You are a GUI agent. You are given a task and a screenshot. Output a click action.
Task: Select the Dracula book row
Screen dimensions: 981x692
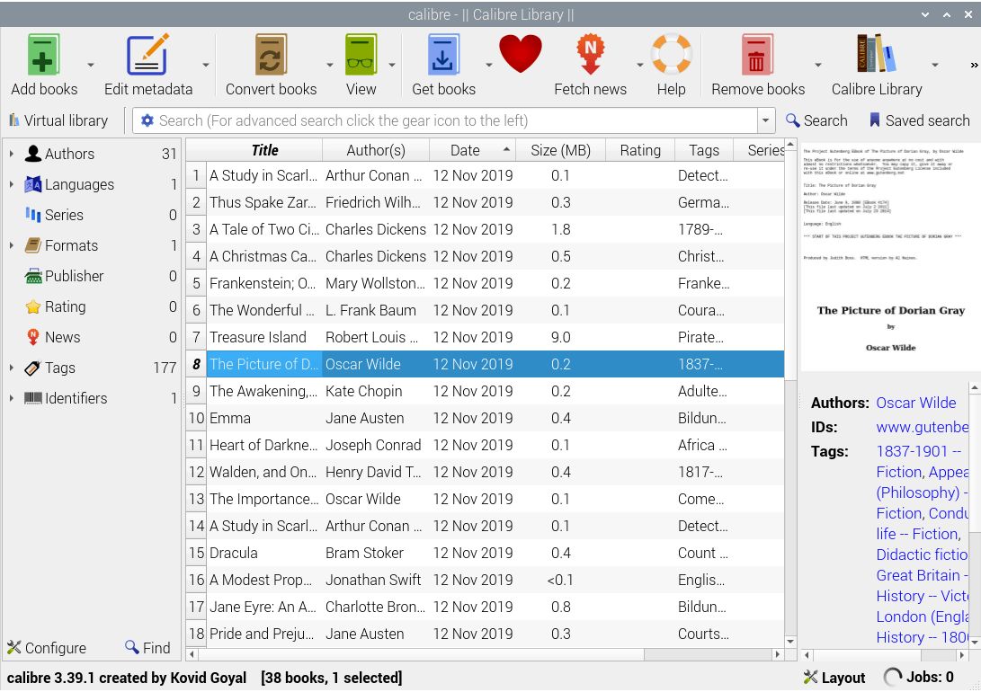(485, 554)
